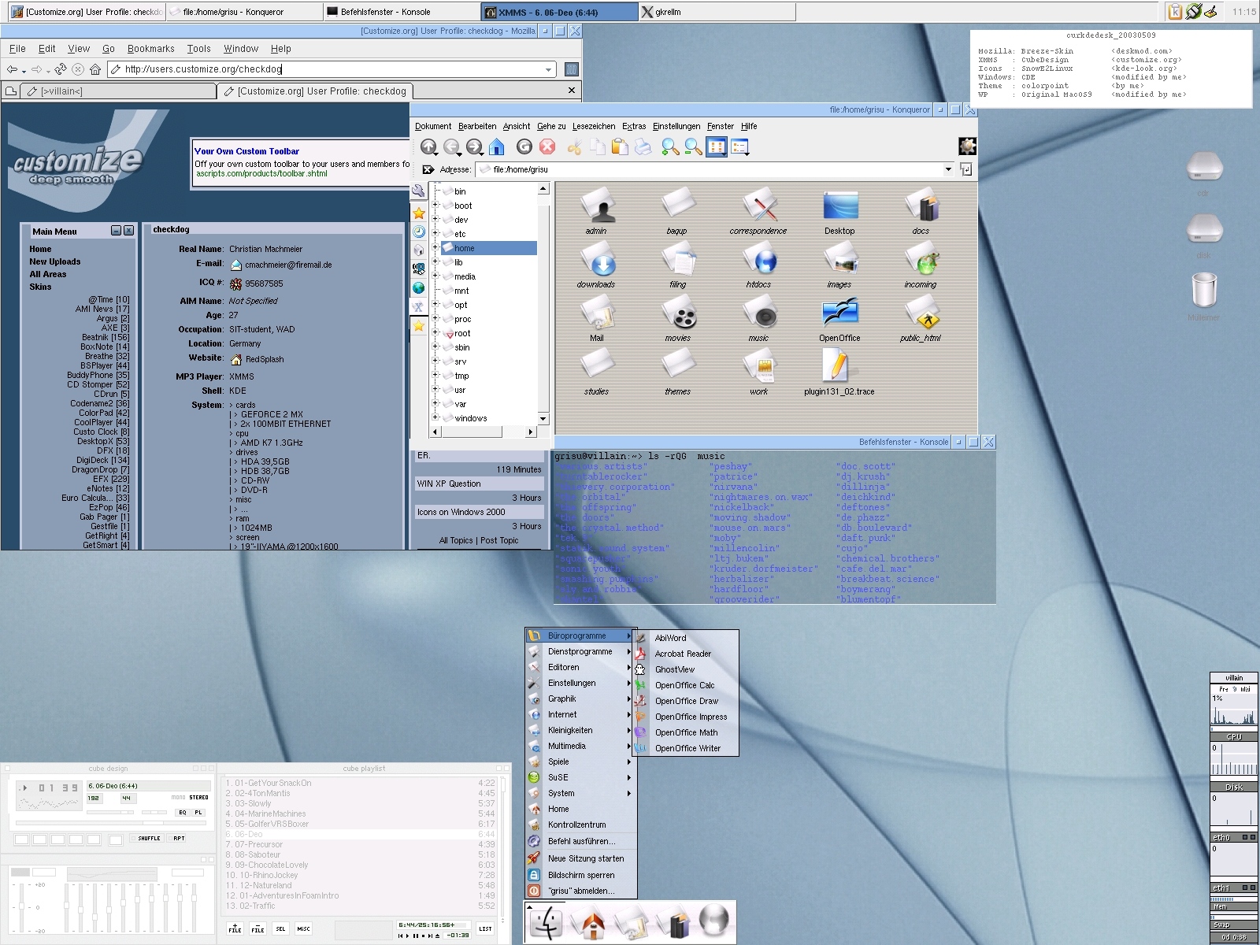Click the star bookmarks icon in Konqueror sidebar
The height and width of the screenshot is (945, 1260).
pos(419,213)
